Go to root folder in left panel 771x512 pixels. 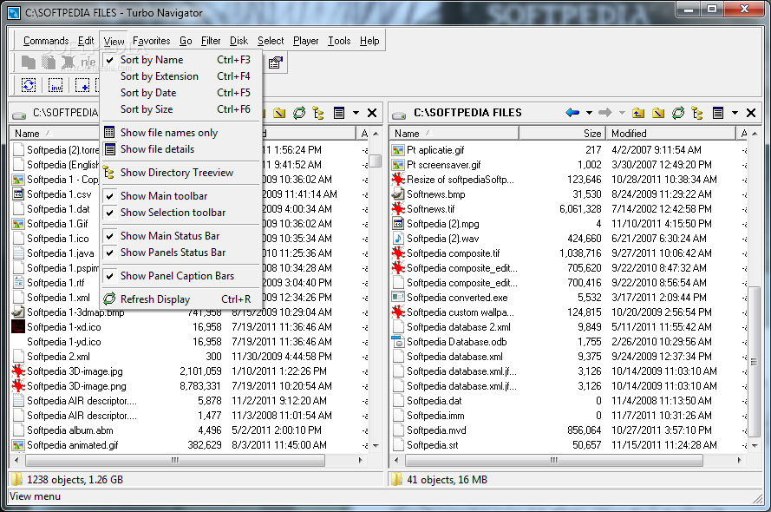pos(279,113)
